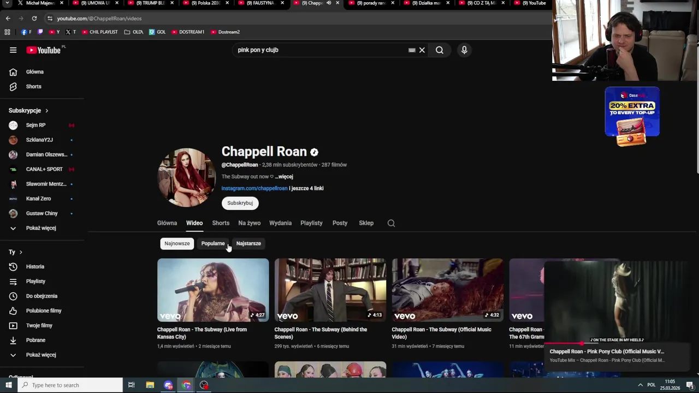Open the 'i jeszcze 4 linki' link
699x393 pixels.
306,188
